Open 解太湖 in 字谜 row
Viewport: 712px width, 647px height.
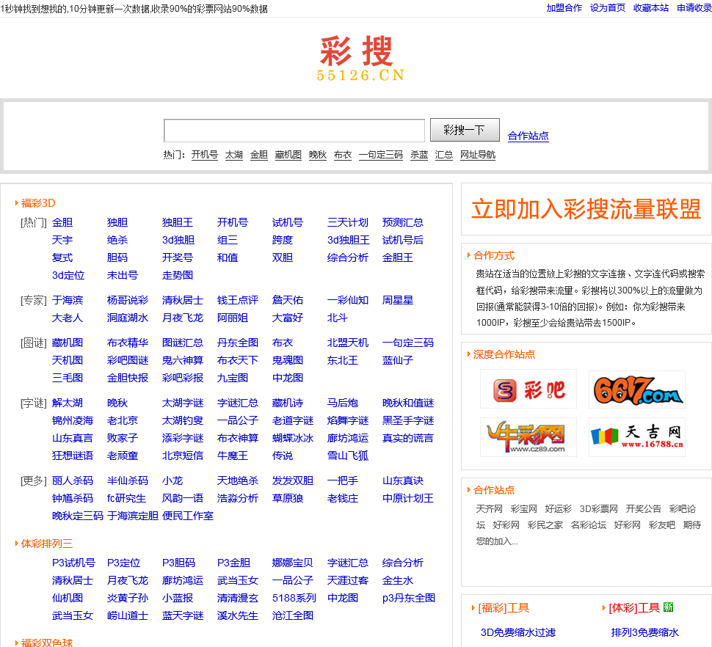pyautogui.click(x=68, y=403)
